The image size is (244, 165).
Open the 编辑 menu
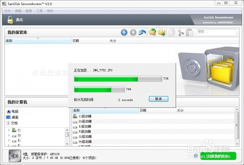point(18,11)
